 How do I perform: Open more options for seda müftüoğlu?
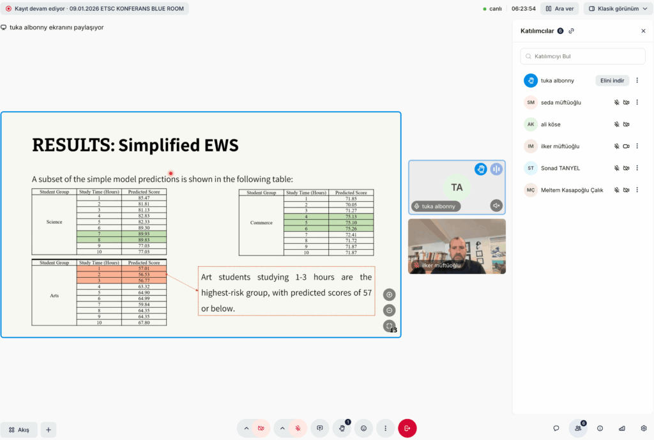coord(637,102)
